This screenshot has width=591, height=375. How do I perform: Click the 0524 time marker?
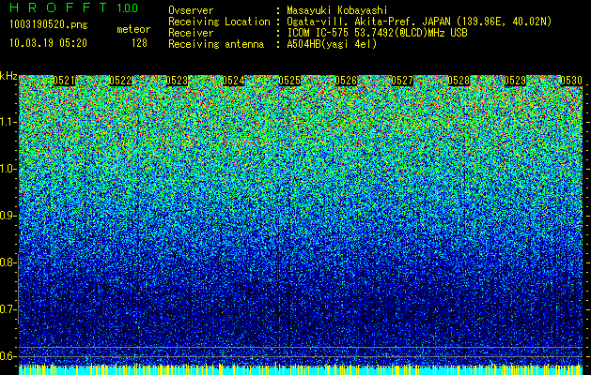233,80
